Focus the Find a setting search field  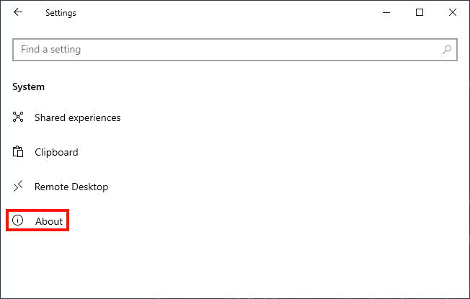pyautogui.click(x=216, y=50)
